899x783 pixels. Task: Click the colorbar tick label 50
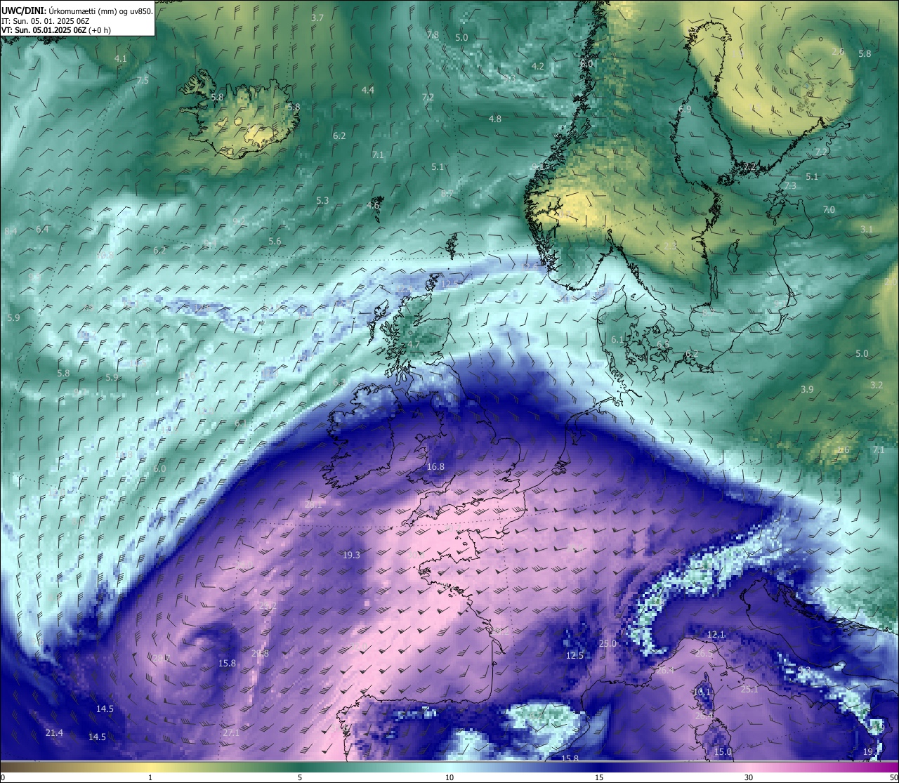coord(893,777)
